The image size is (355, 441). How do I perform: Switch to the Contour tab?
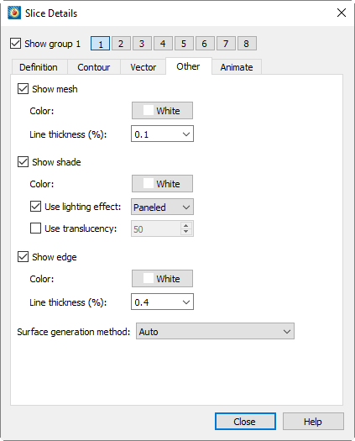tap(94, 67)
